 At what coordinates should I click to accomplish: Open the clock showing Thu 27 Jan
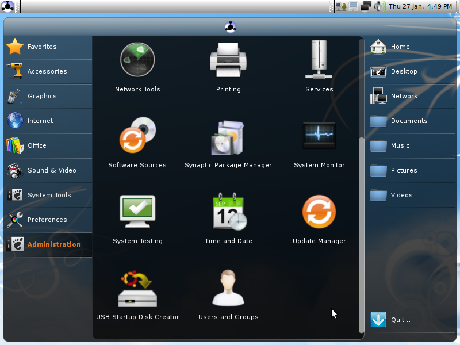pyautogui.click(x=420, y=6)
